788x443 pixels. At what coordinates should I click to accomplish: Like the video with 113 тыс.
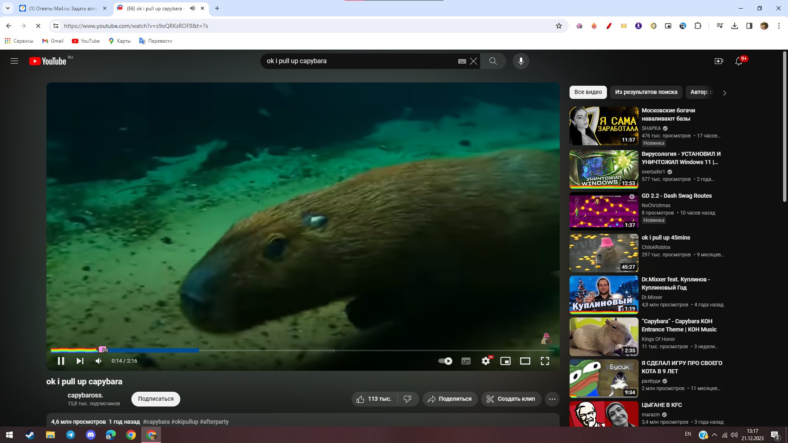click(374, 399)
